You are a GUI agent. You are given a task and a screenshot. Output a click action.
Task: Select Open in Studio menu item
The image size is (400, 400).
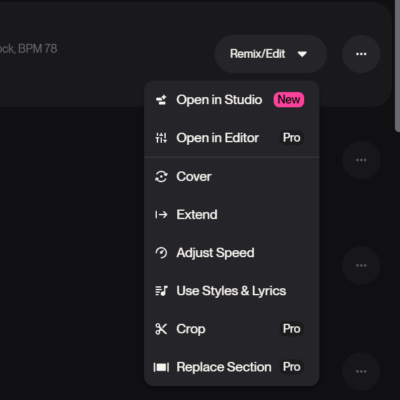(x=219, y=100)
